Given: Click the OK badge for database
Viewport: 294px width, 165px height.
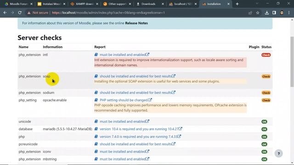Looking at the screenshot, I should click(264, 129).
